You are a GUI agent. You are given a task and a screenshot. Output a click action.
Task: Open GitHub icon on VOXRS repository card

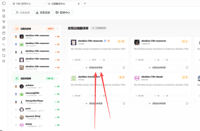(x=124, y=104)
